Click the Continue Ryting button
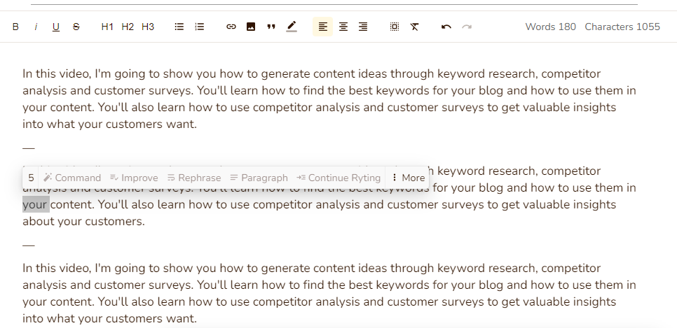 (338, 178)
